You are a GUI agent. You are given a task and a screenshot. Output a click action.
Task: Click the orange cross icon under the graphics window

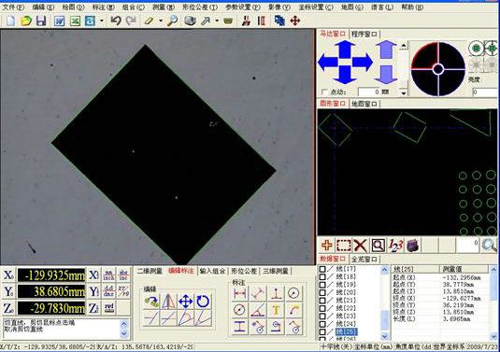327,246
